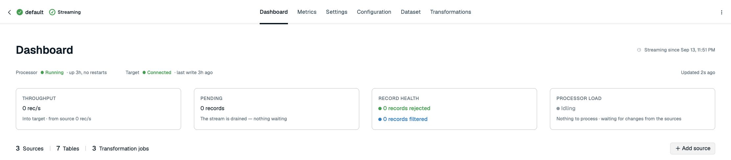731x160 pixels.
Task: Click the "Running" processor status
Action: pyautogui.click(x=54, y=72)
